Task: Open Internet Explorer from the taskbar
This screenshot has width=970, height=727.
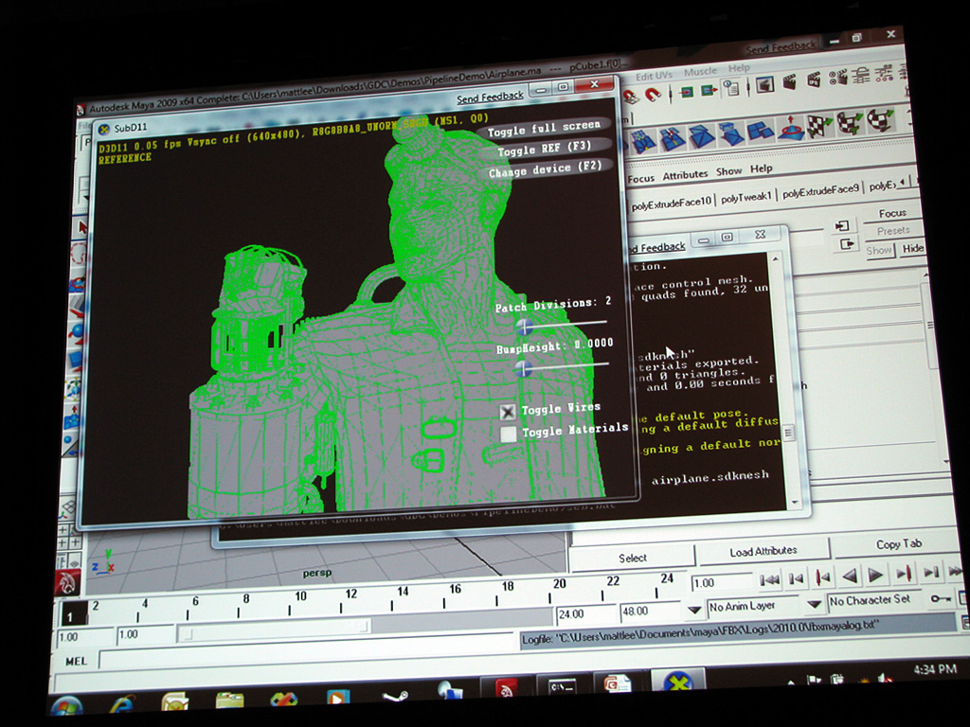Action: tap(123, 704)
